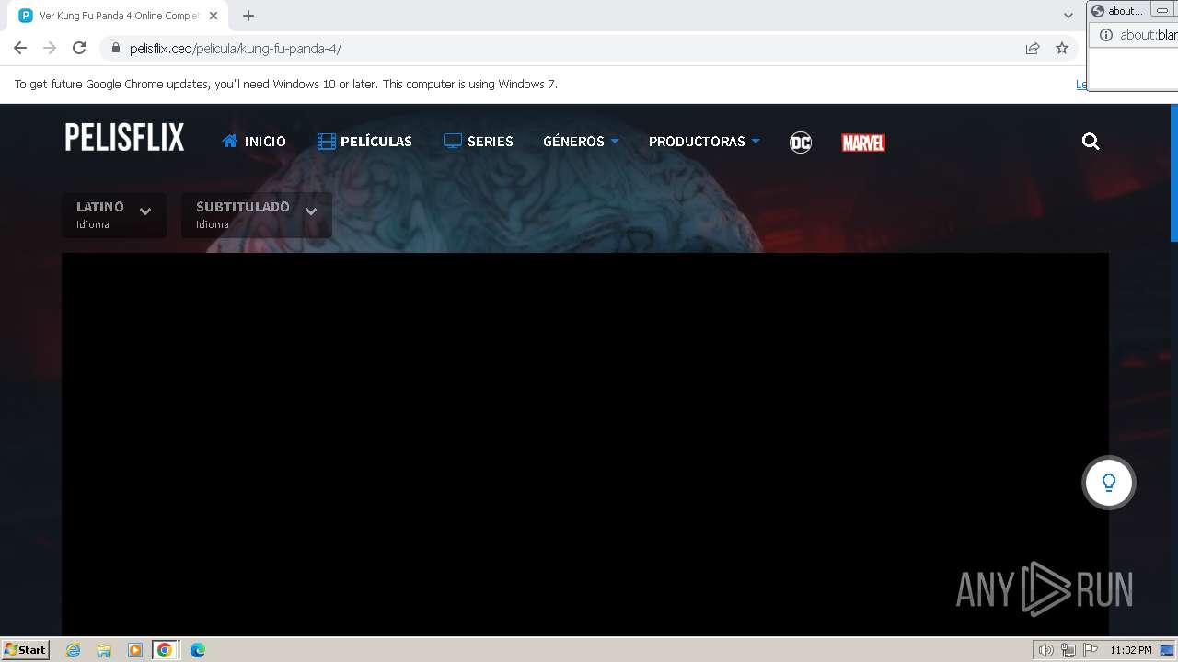Toggle the lightbulb lights-off button
The height and width of the screenshot is (662, 1178).
(x=1109, y=483)
